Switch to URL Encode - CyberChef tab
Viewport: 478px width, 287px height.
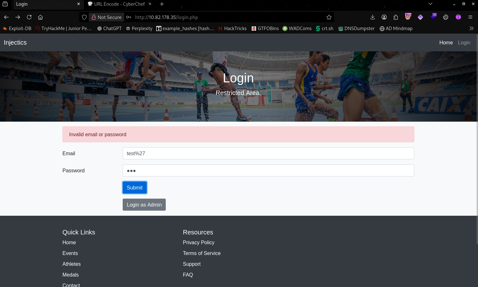coord(119,4)
